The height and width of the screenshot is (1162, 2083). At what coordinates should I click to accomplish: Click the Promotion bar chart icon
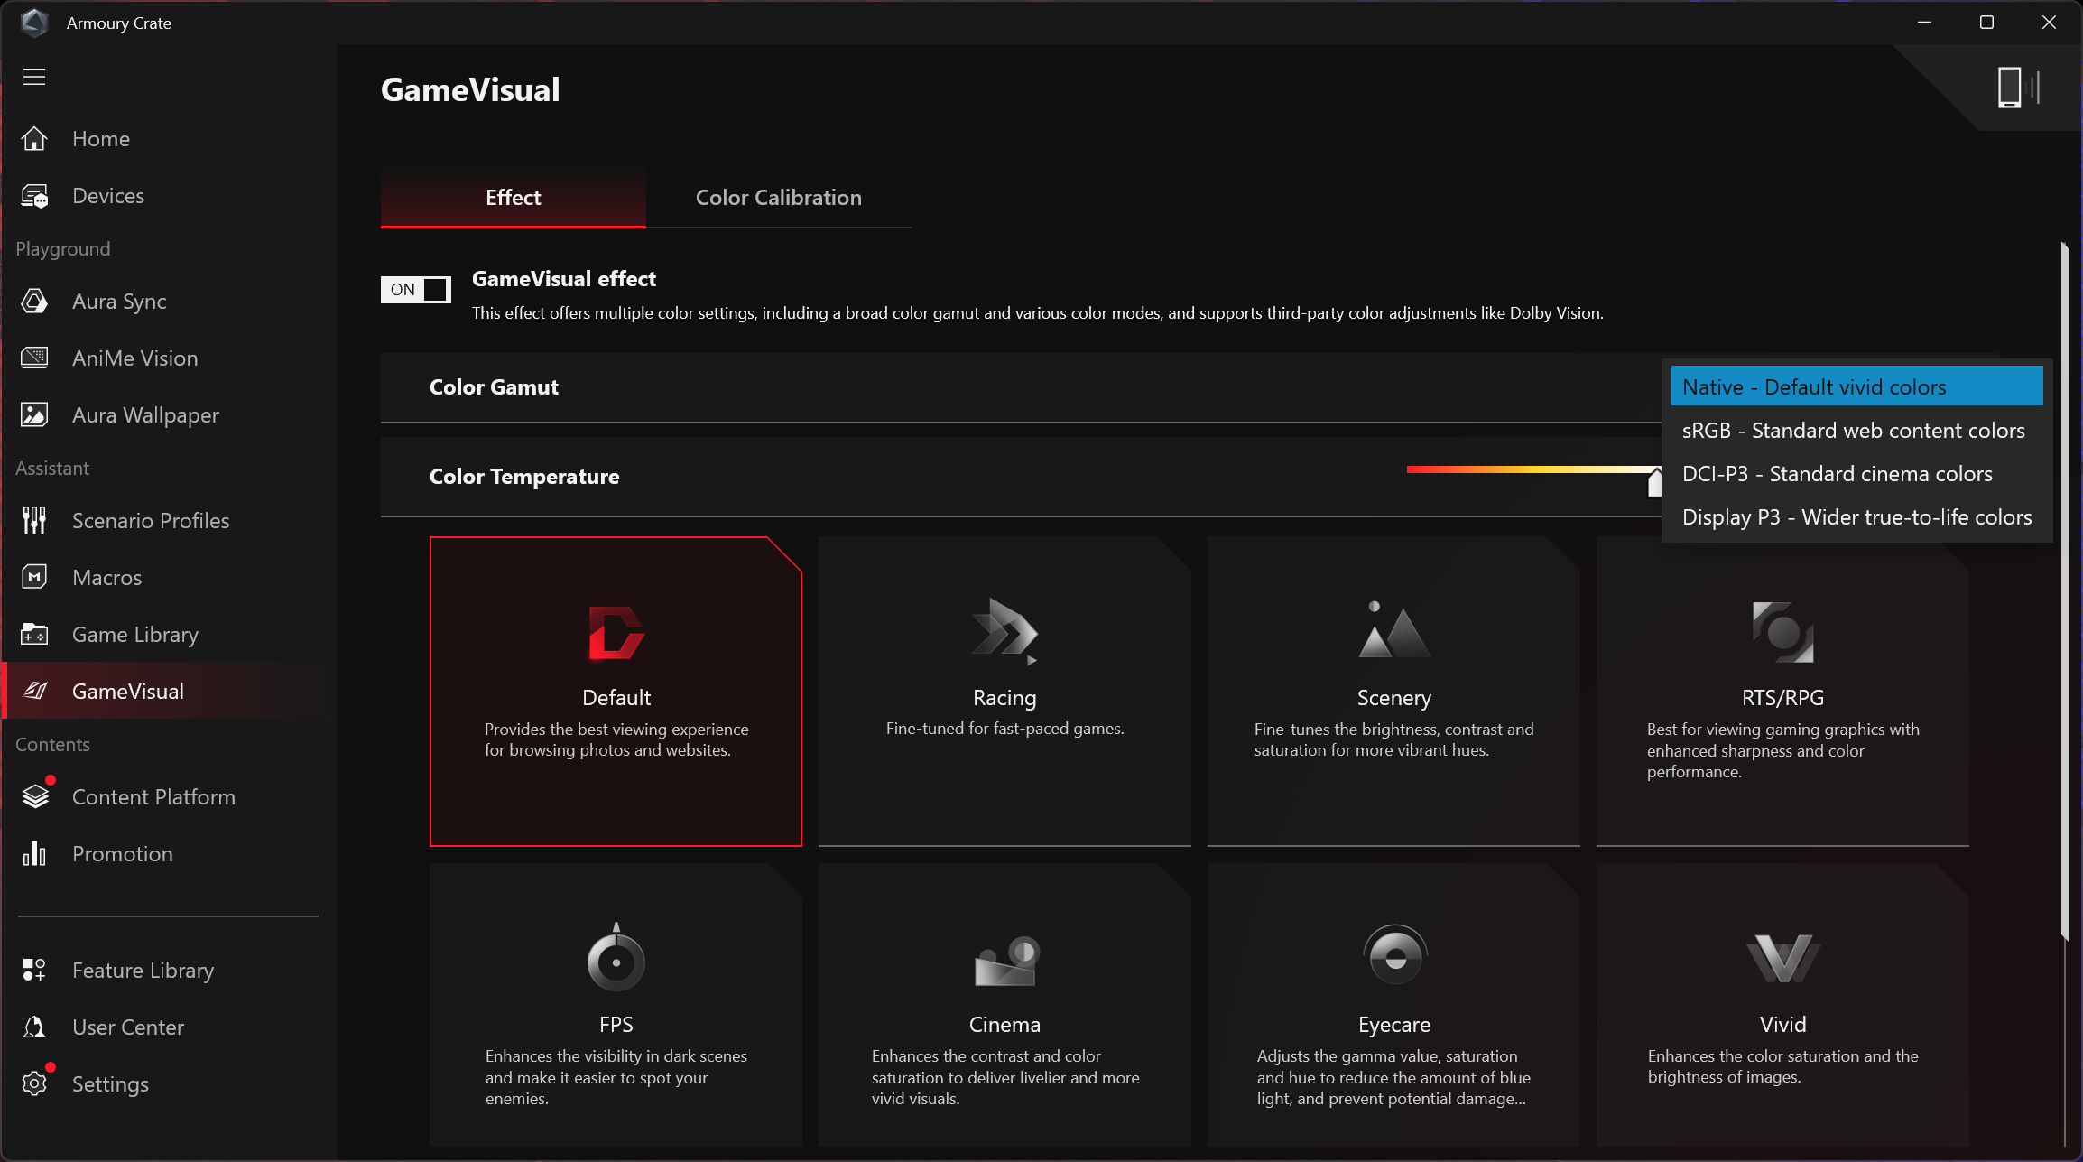(x=34, y=853)
